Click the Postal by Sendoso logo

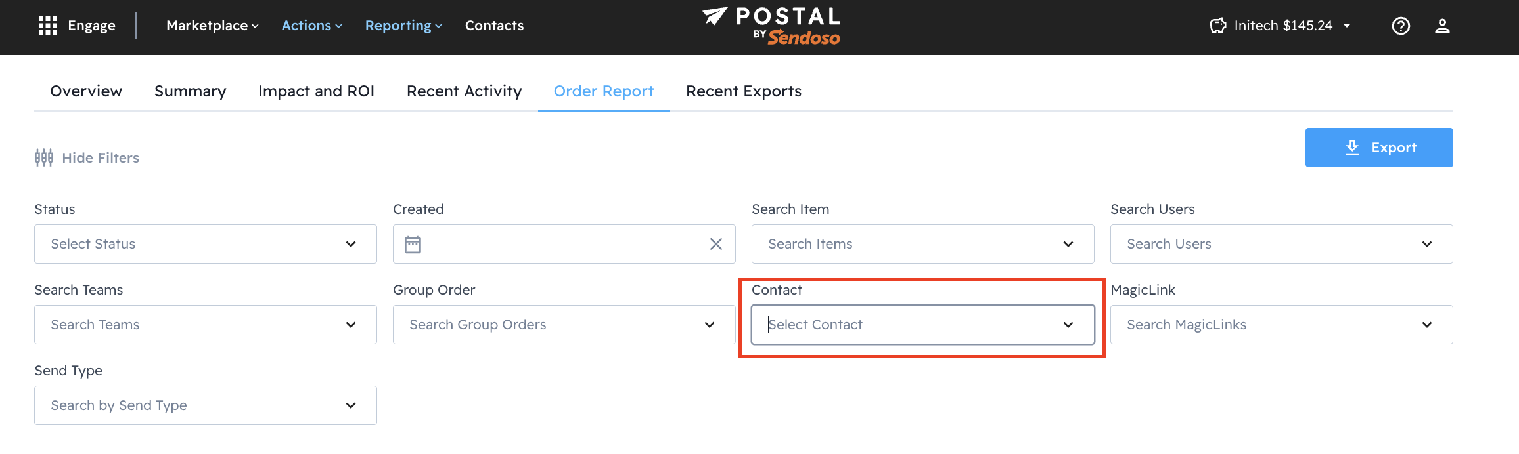pos(772,26)
